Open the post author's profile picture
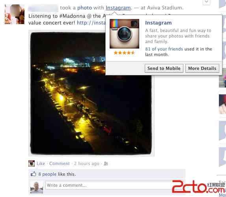226x197 pixels. (x=15, y=14)
